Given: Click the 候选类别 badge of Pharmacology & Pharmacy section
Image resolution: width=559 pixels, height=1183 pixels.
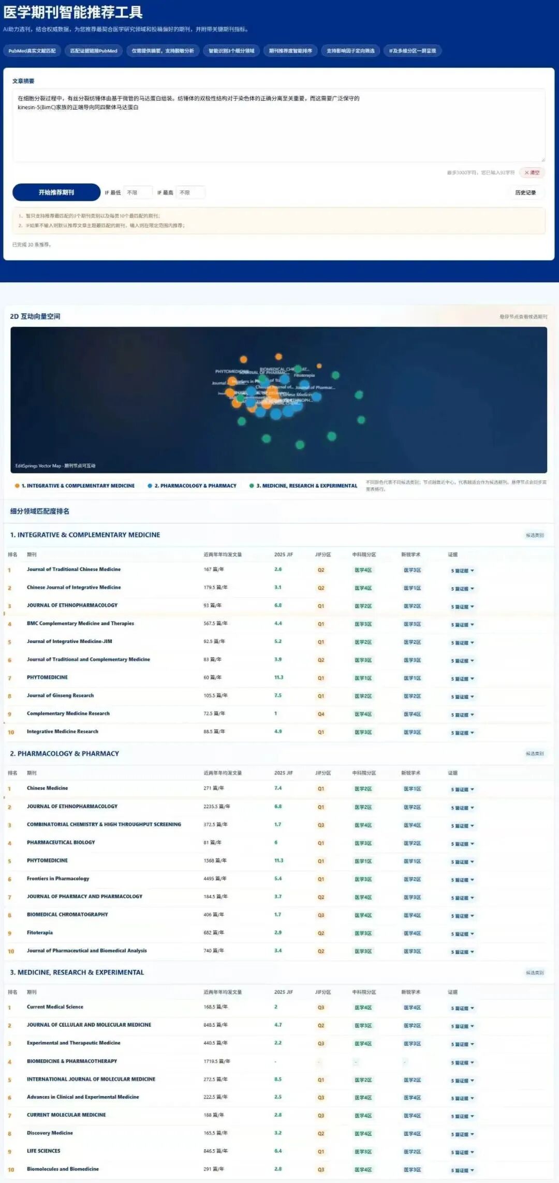Looking at the screenshot, I should point(535,754).
